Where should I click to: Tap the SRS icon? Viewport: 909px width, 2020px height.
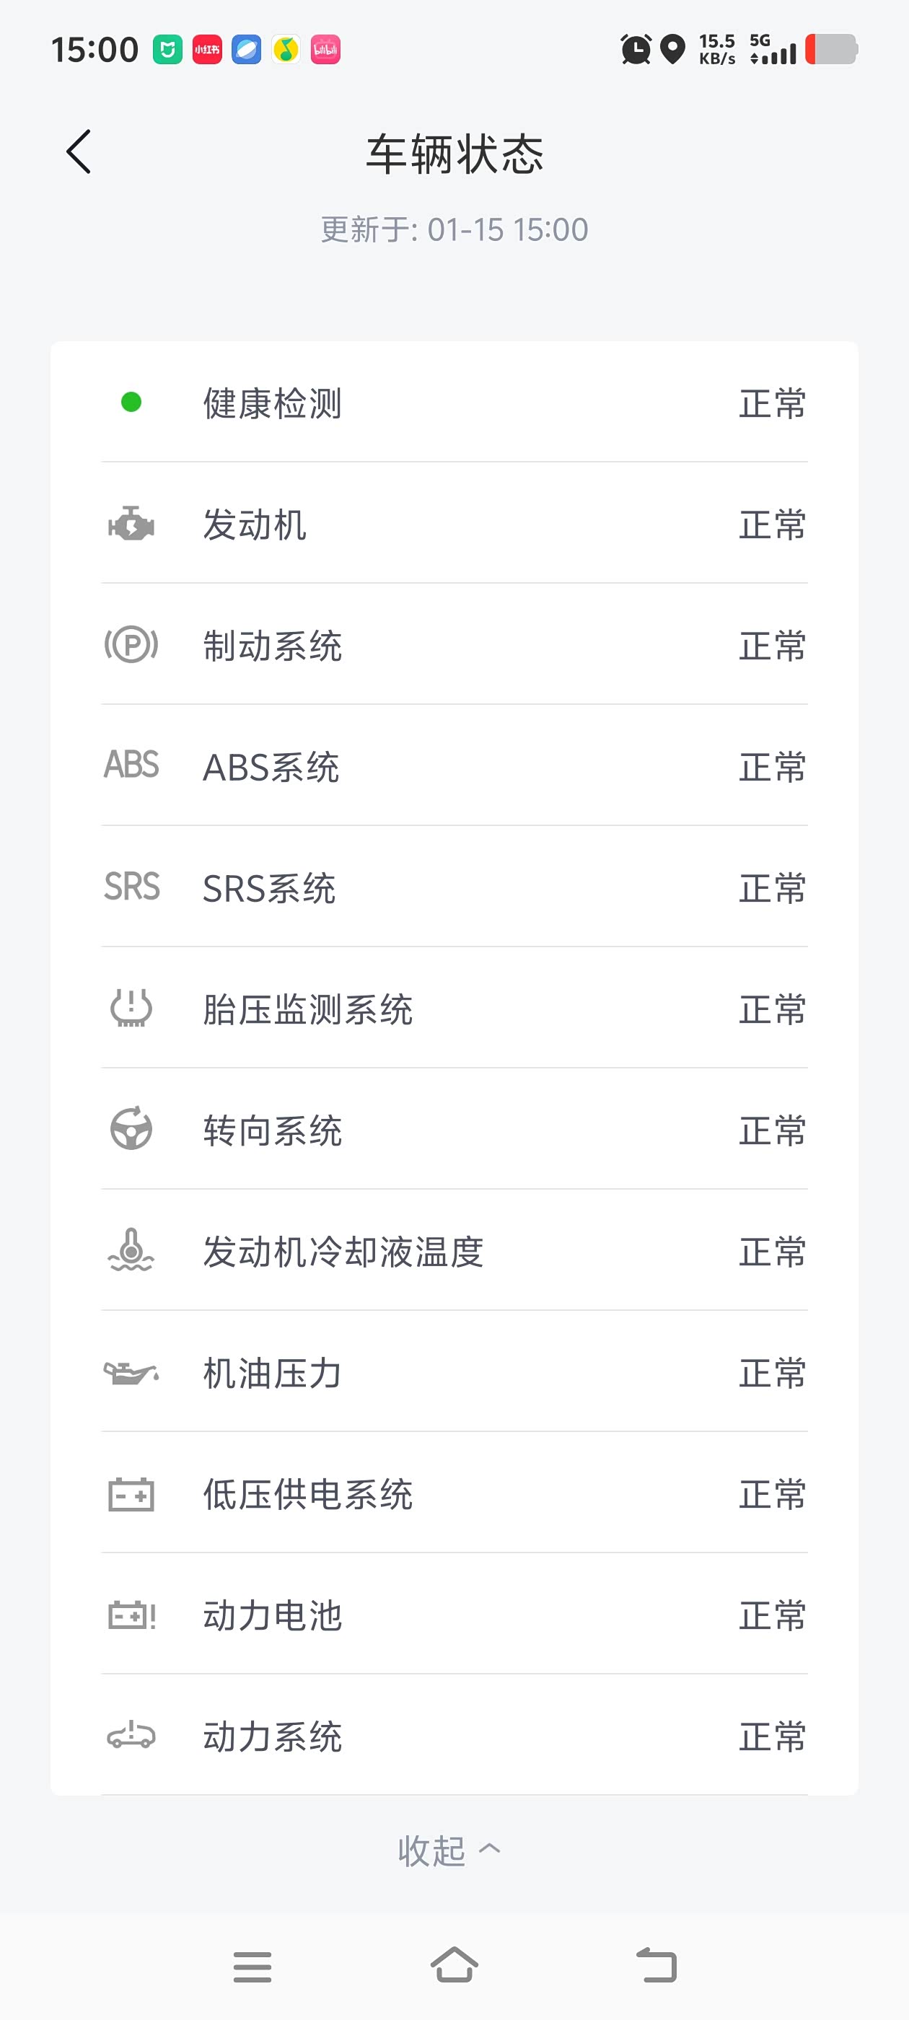(131, 887)
